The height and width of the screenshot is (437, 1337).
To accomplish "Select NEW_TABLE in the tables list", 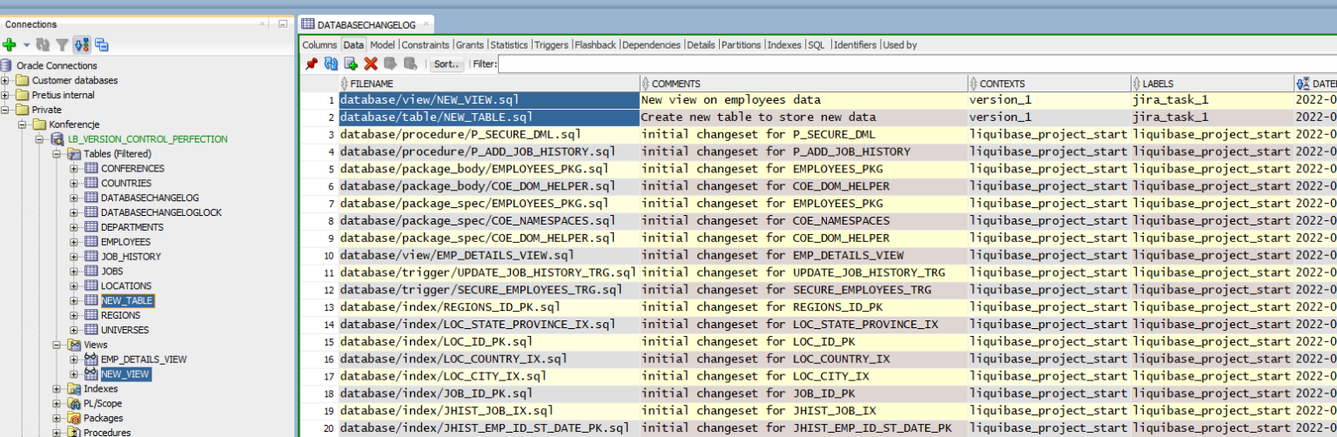I will pyautogui.click(x=127, y=300).
